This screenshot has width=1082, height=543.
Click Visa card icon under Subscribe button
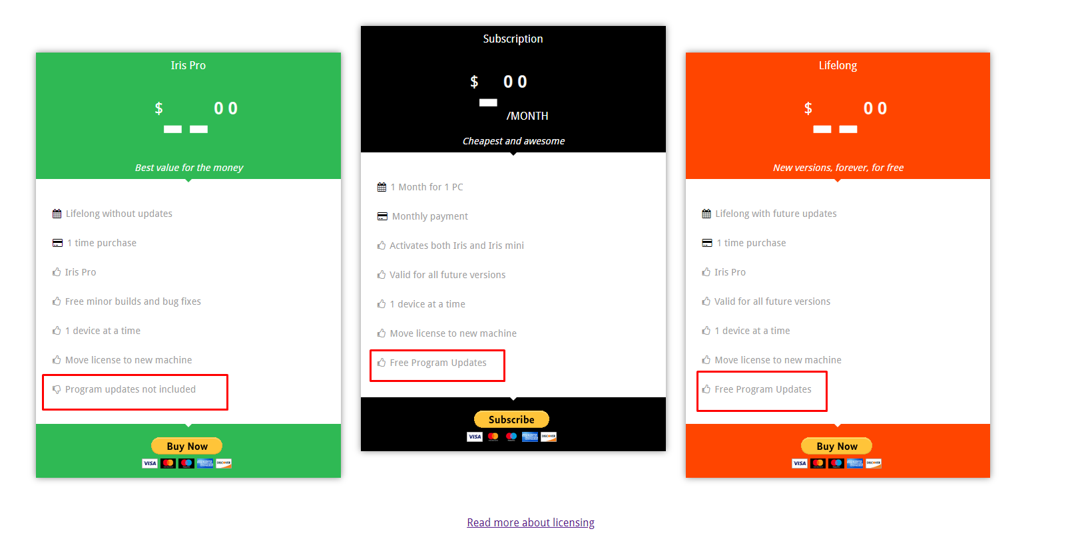click(475, 437)
